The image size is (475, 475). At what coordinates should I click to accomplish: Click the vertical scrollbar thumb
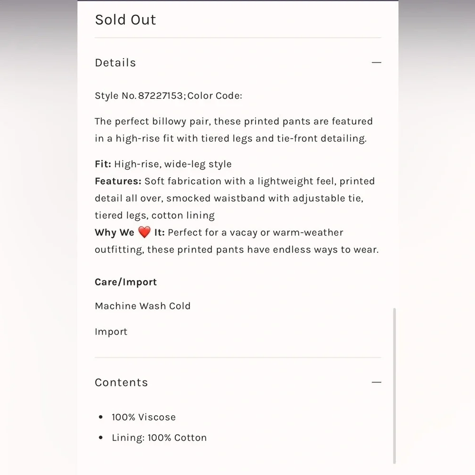click(394, 386)
